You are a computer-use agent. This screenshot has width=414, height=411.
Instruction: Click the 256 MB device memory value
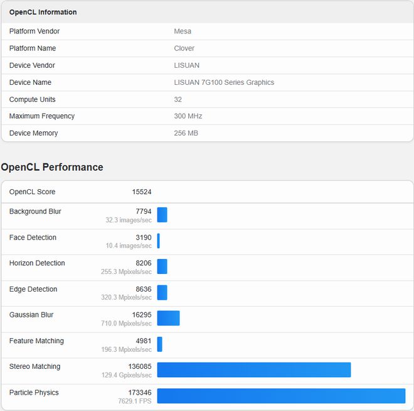(x=186, y=133)
